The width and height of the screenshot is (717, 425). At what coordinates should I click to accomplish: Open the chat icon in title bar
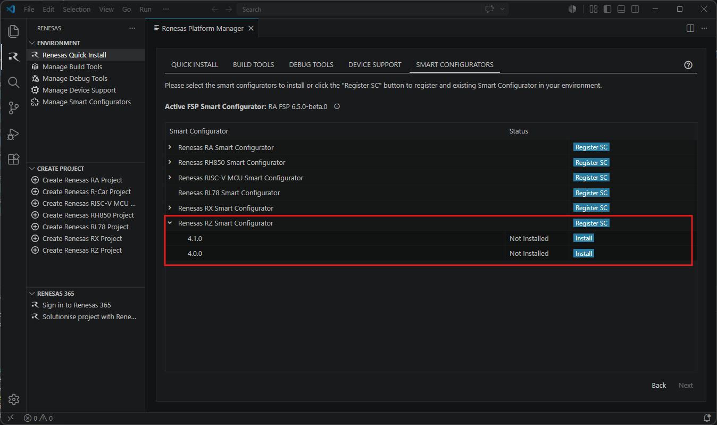tap(489, 9)
